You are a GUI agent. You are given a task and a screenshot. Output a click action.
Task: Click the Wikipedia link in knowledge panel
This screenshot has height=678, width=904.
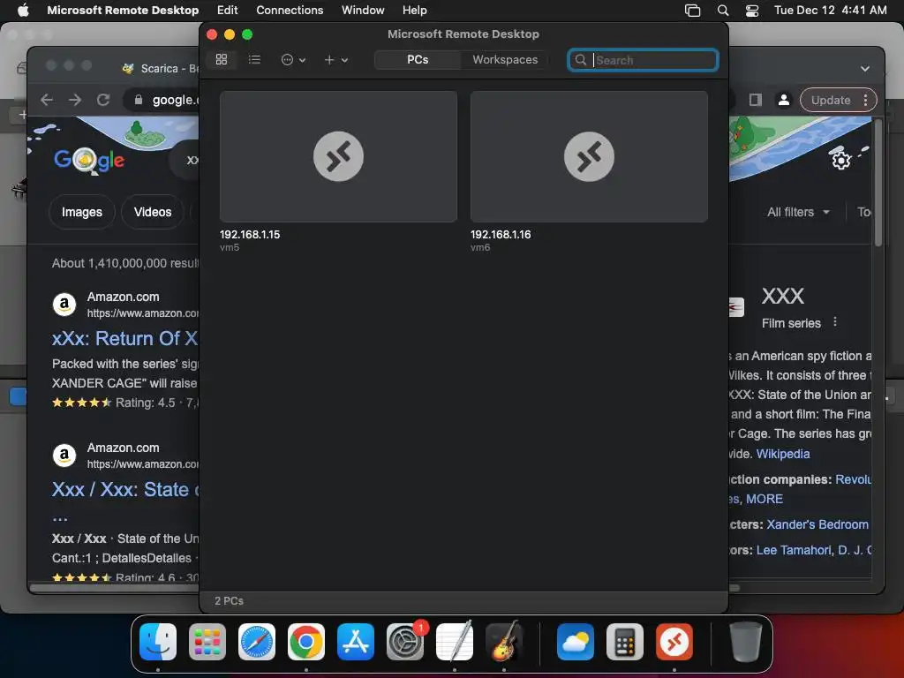tap(783, 454)
